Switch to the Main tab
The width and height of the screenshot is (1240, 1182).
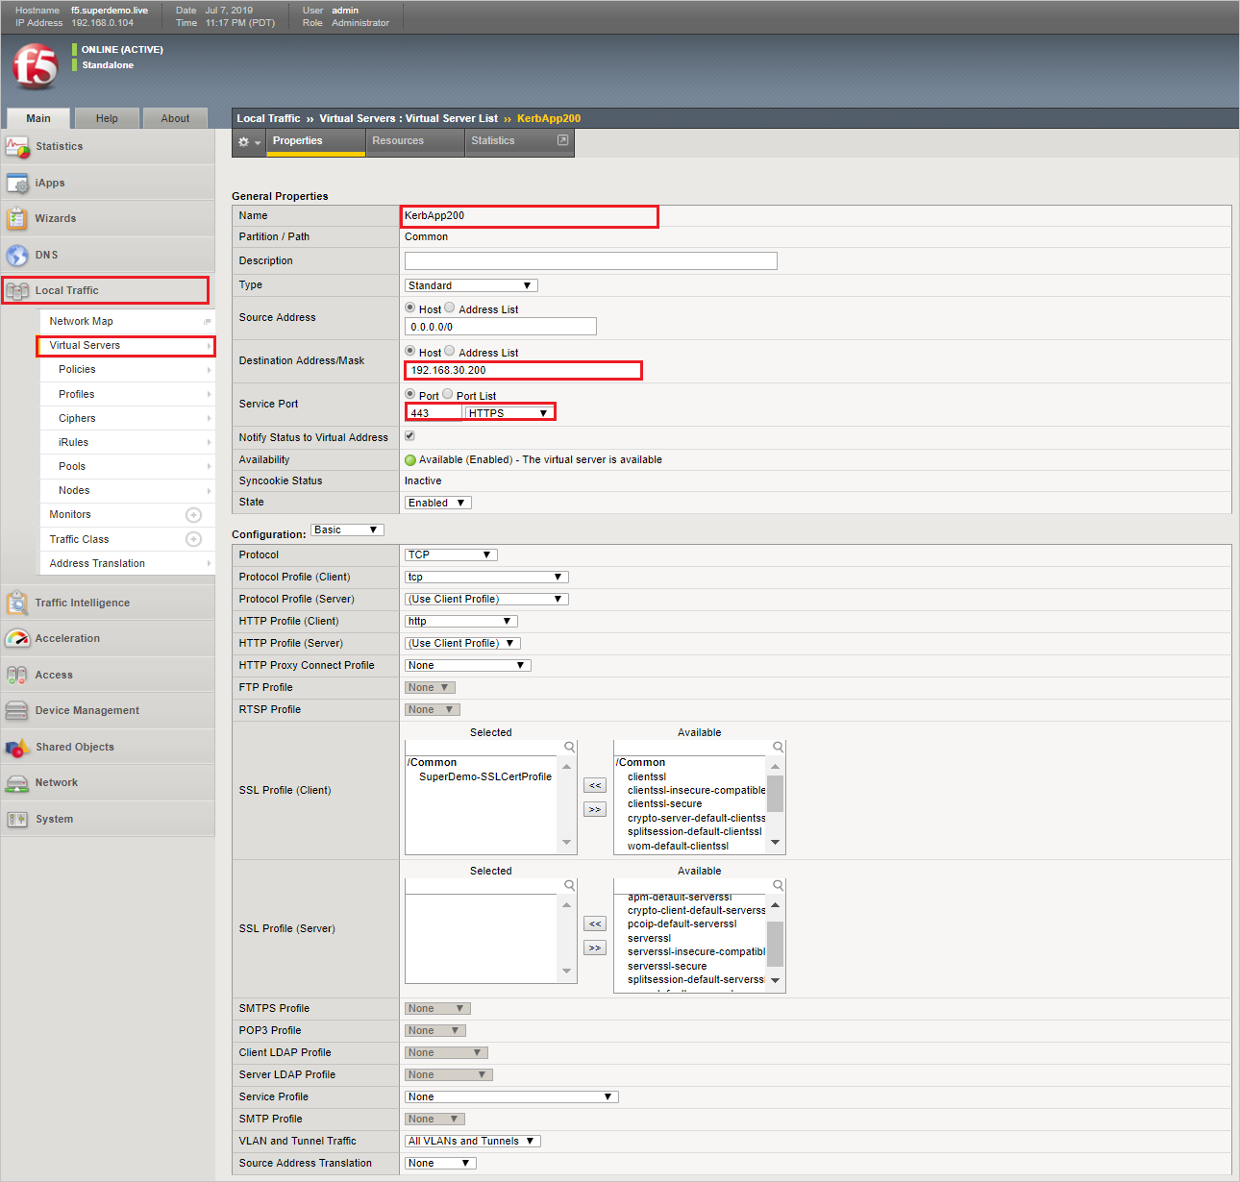tap(38, 118)
